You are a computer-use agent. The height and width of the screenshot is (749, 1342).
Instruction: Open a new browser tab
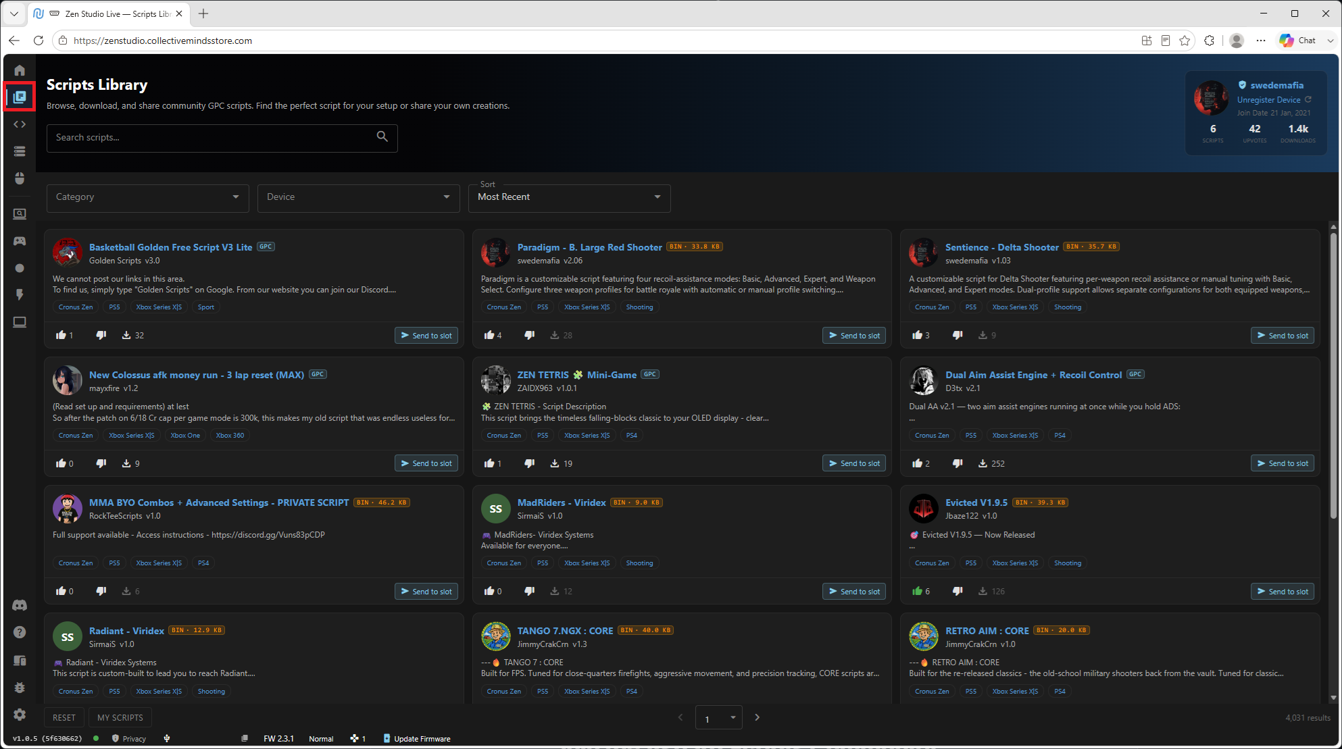[203, 14]
